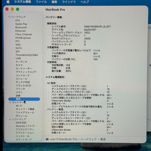The image size is (151, 151).
Task: Select プリンタ in the sidebar
Action: pyautogui.click(x=20, y=89)
